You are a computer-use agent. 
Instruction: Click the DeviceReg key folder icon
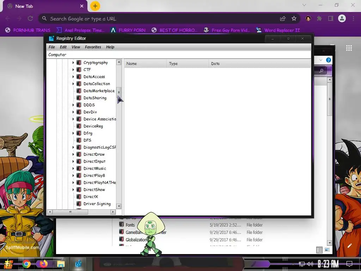pyautogui.click(x=79, y=126)
